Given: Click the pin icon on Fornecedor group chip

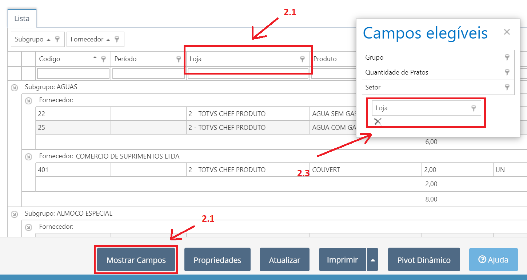Looking at the screenshot, I should (117, 39).
